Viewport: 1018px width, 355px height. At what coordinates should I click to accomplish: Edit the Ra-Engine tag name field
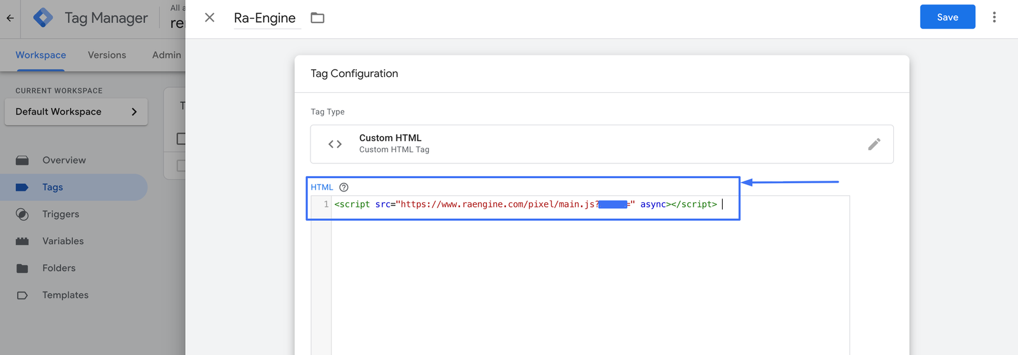(x=265, y=18)
